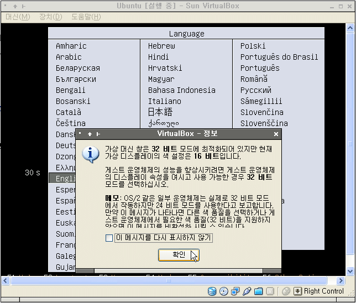Select Hrvatski in the language list
The width and height of the screenshot is (356, 303).
coord(165,68)
